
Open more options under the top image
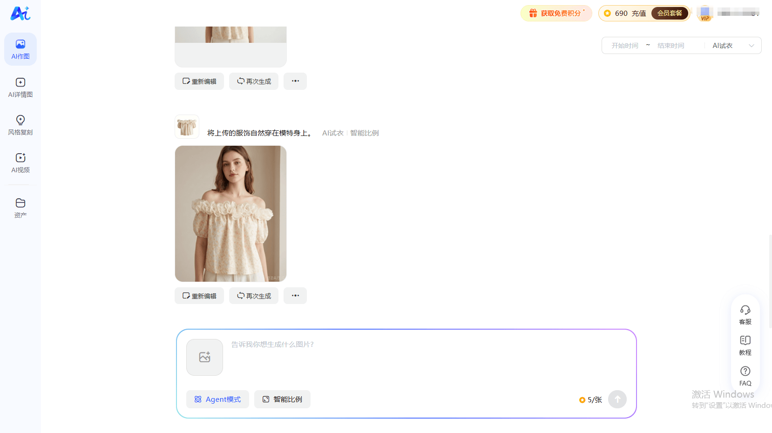295,81
